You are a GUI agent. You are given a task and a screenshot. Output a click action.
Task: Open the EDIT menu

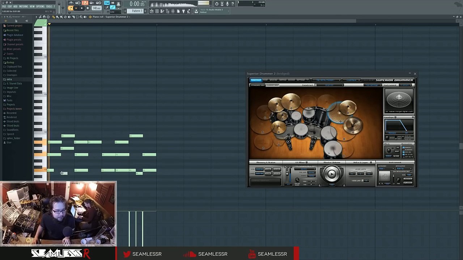[x=10, y=6]
